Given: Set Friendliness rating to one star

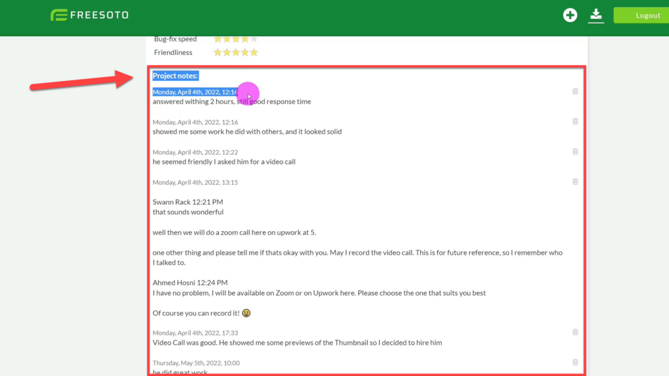Looking at the screenshot, I should pyautogui.click(x=218, y=52).
